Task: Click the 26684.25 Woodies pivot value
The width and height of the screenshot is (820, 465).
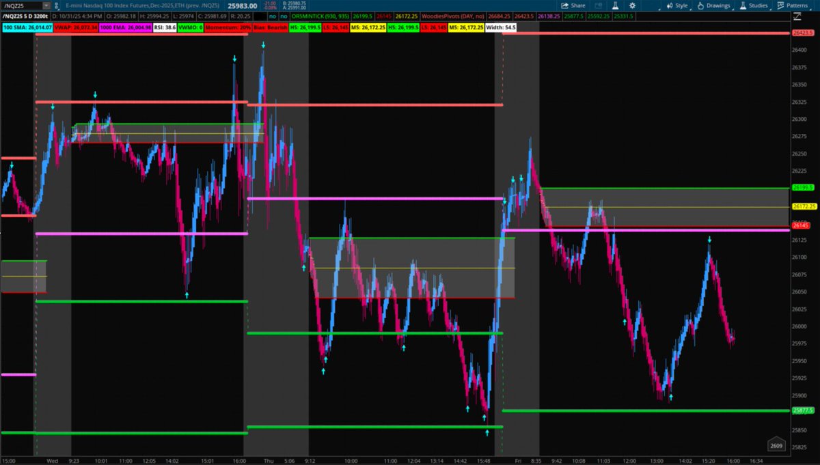Action: [499, 16]
